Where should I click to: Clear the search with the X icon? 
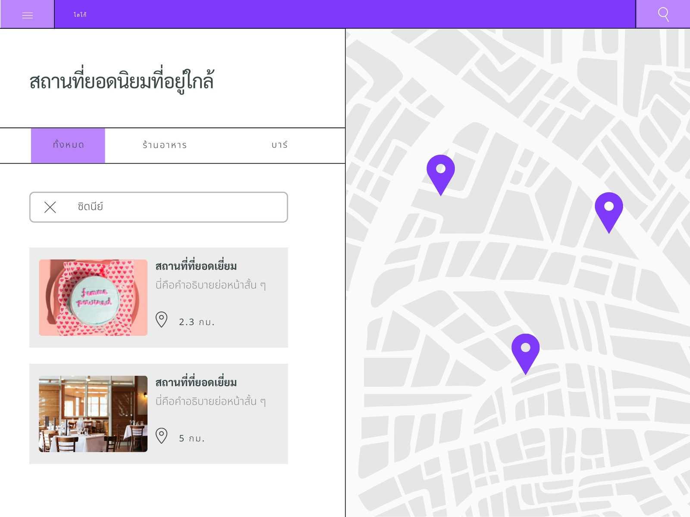(x=50, y=207)
